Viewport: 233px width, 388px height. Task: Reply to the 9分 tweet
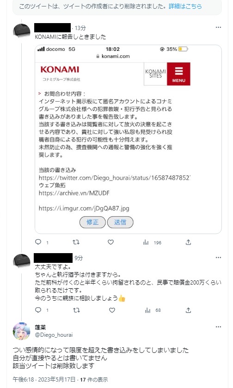click(38, 310)
